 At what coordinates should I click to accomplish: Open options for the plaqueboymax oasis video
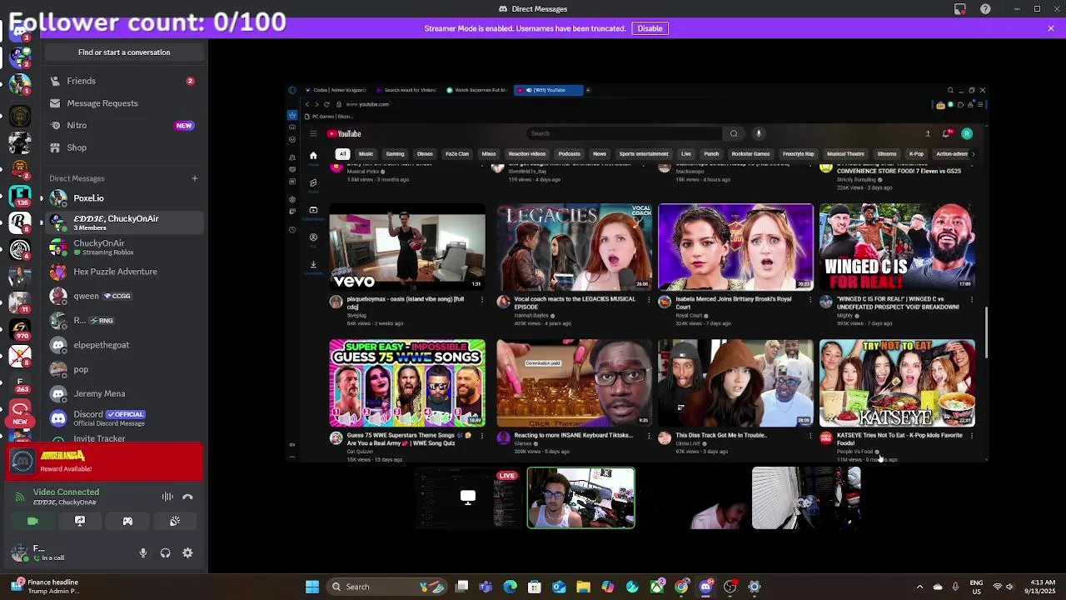click(x=481, y=299)
